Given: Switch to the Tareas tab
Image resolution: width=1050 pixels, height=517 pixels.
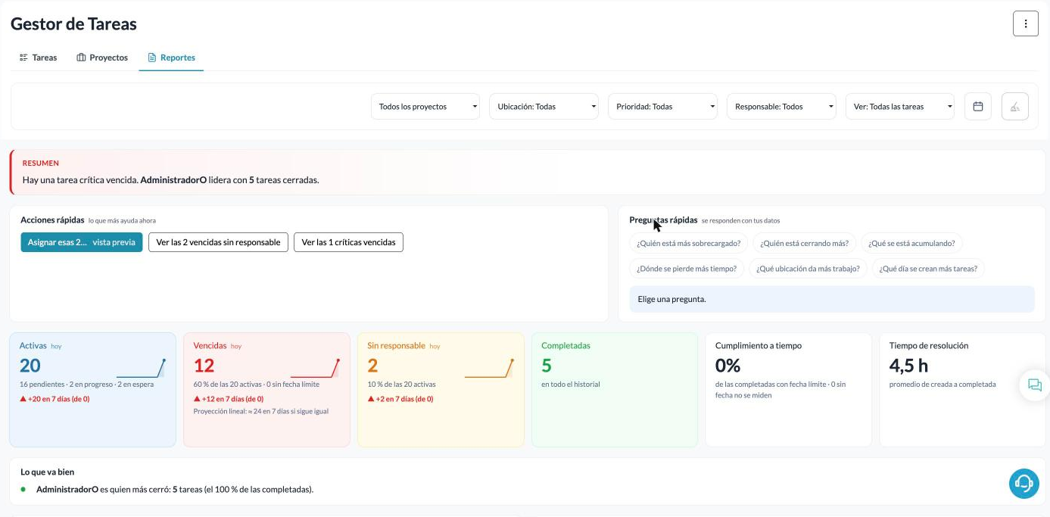Looking at the screenshot, I should pos(39,58).
